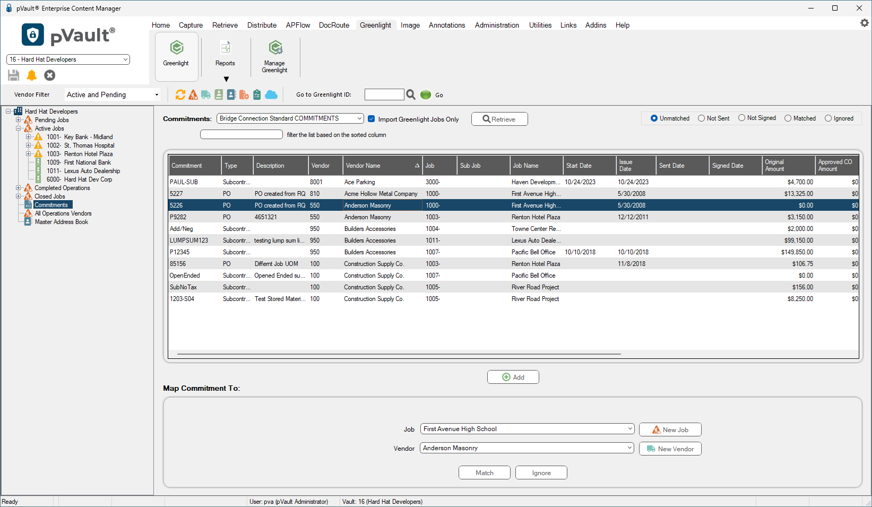Open the Retrieve menu
Image resolution: width=872 pixels, height=507 pixels.
tap(225, 25)
